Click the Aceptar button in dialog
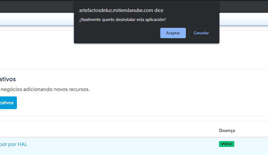Image resolution: width=268 pixels, height=155 pixels. point(173,33)
